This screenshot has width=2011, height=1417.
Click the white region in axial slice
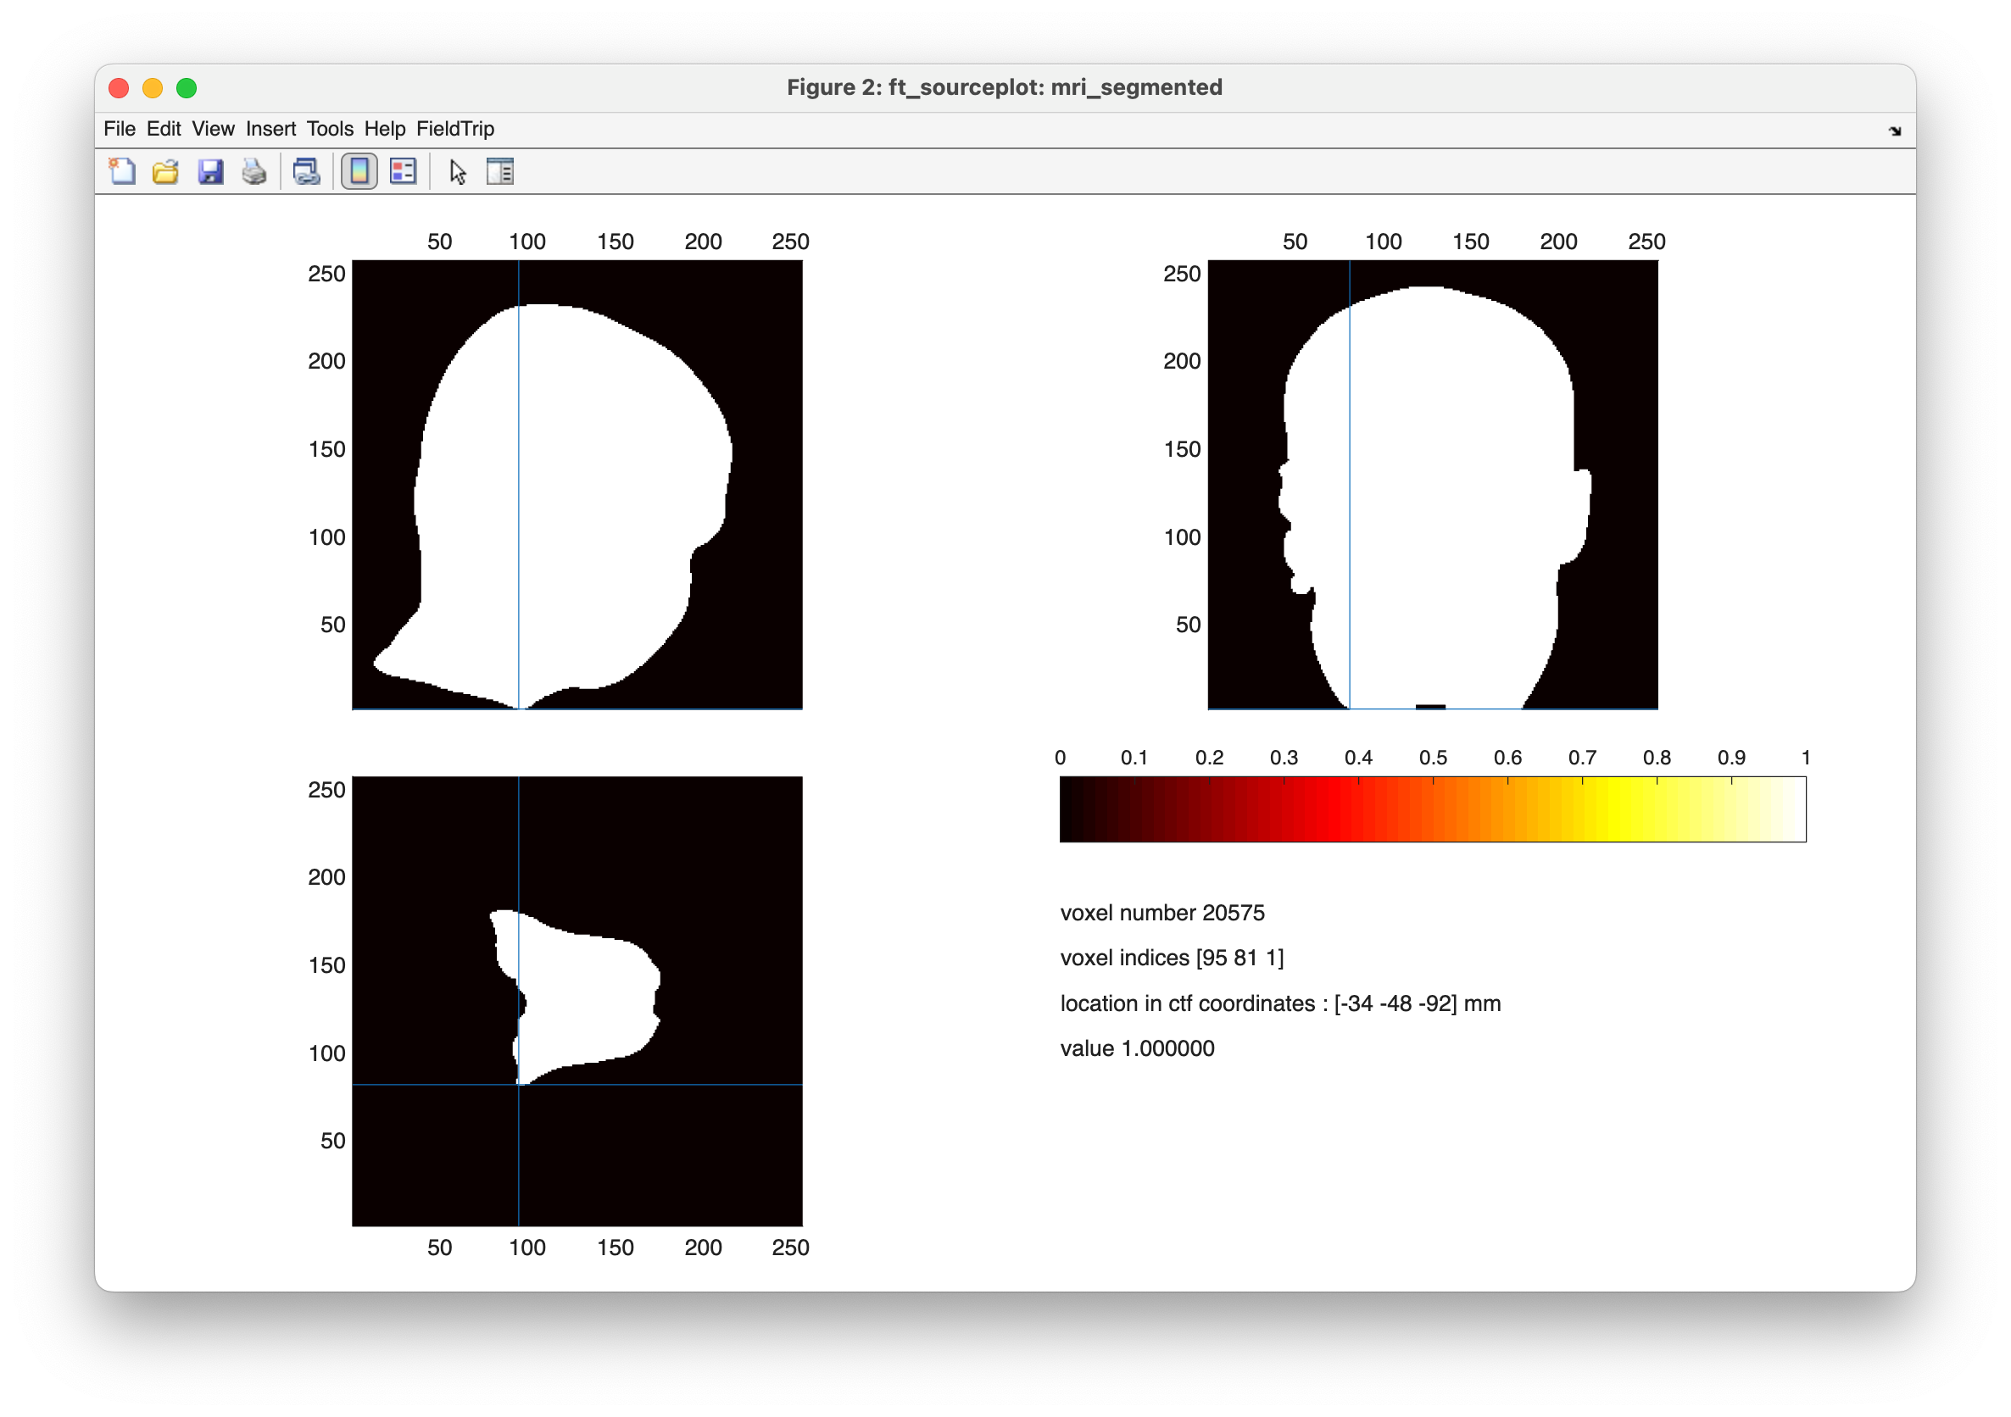coord(587,998)
